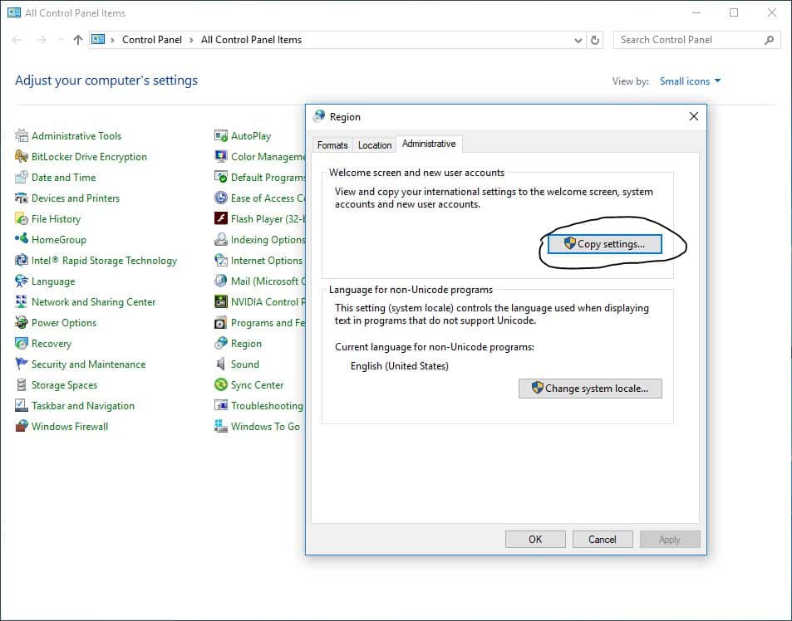This screenshot has height=621, width=792.
Task: Open the Indexing Options icon
Action: pos(221,239)
